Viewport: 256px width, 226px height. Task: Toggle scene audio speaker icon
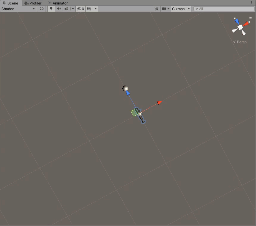tap(59, 9)
